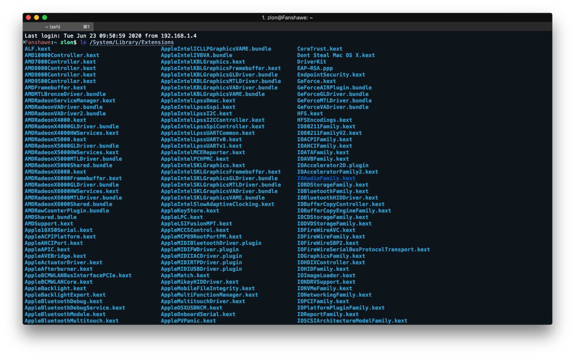Screen dimensions: 575x357
Task: Click AppleACPIPlatform.kext entry
Action: coord(60,237)
